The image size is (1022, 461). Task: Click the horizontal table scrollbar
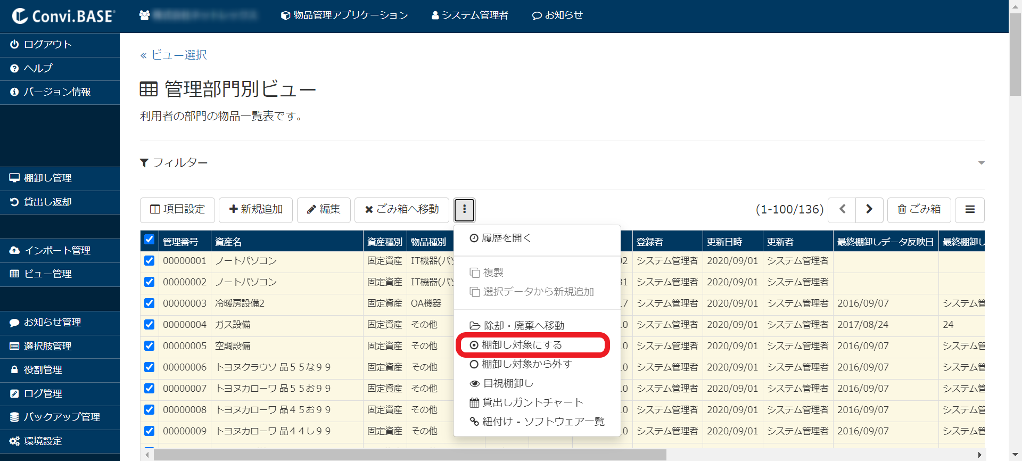(x=410, y=455)
